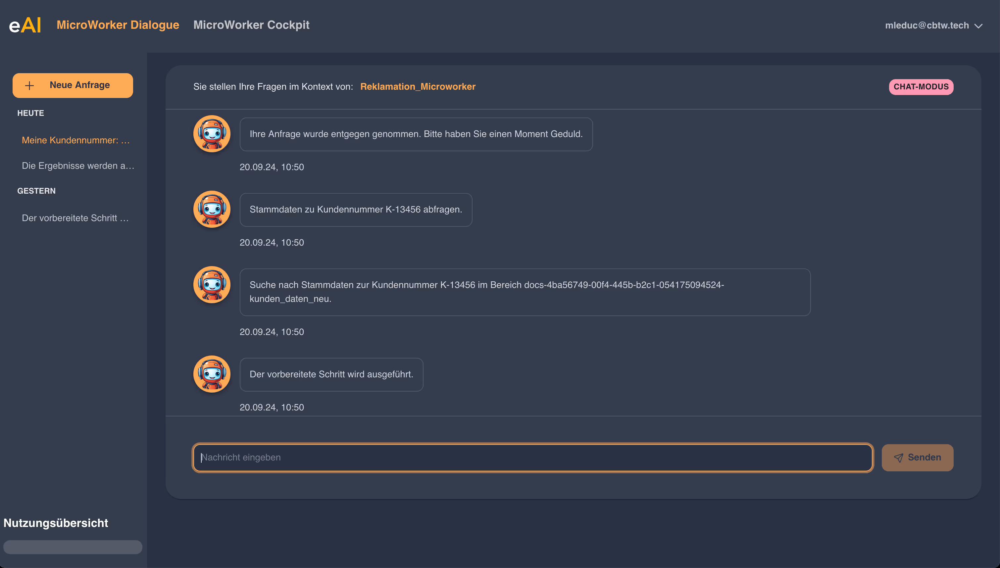Click the eAI logo
Image resolution: width=1000 pixels, height=568 pixels.
[x=25, y=25]
